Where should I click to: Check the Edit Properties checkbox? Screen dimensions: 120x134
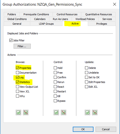pos(86,82)
